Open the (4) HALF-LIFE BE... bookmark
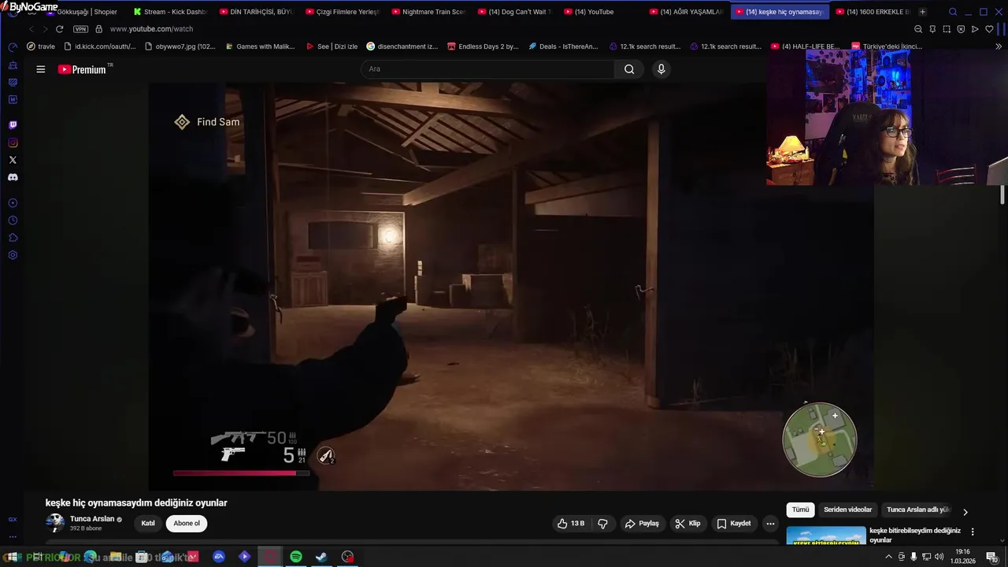Image resolution: width=1008 pixels, height=567 pixels. [805, 46]
